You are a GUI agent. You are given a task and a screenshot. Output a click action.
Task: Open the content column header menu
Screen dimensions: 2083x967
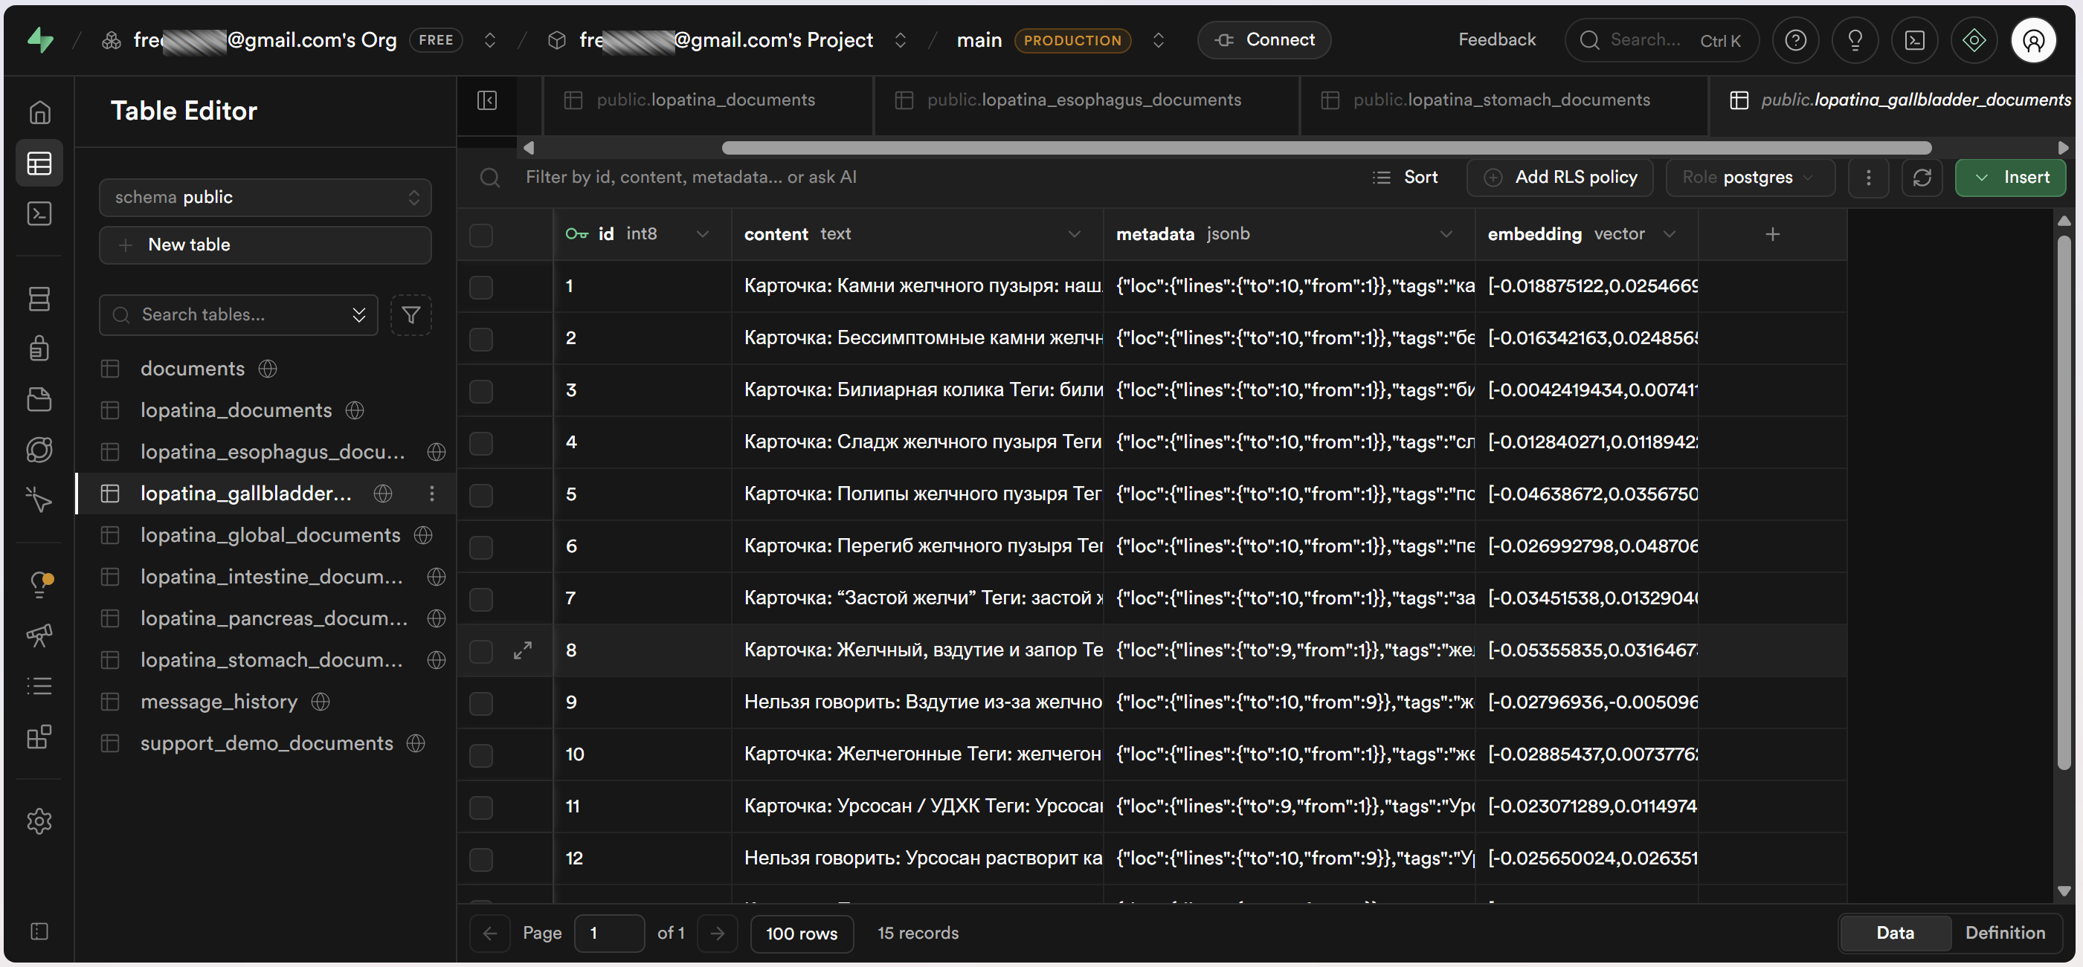[x=1074, y=234]
